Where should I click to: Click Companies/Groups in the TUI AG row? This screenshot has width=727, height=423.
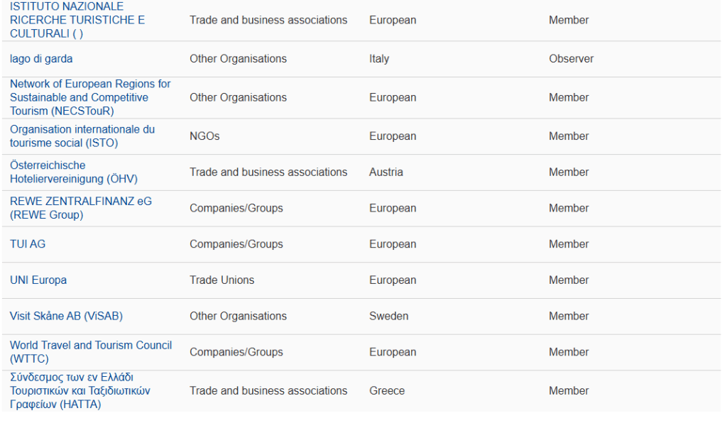click(x=236, y=244)
